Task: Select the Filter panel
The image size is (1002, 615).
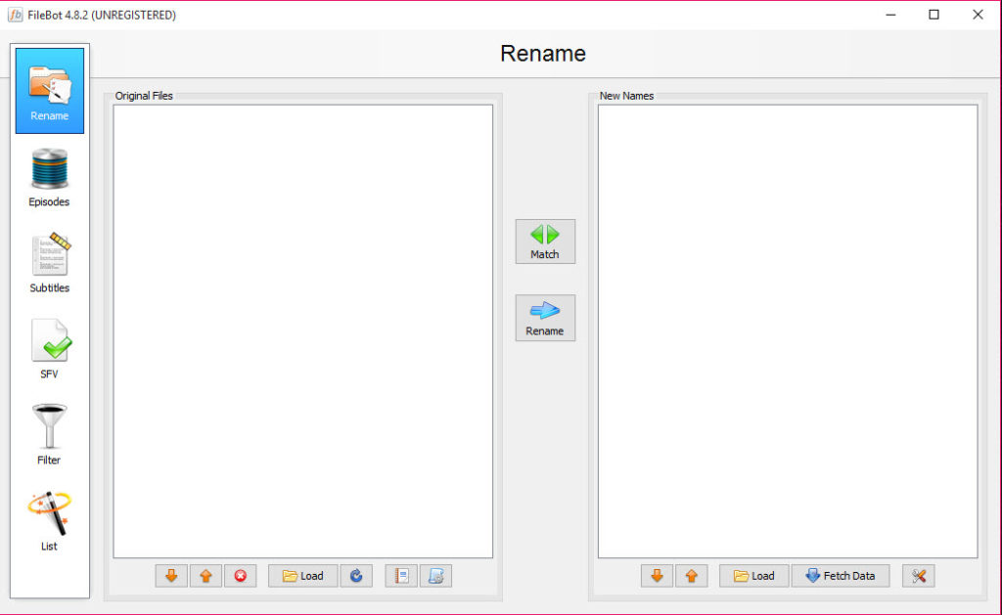Action: point(49,435)
